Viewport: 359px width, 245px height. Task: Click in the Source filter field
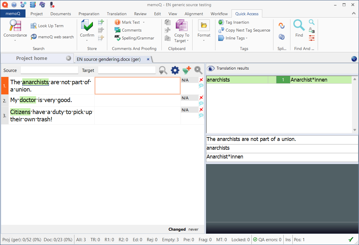pyautogui.click(x=49, y=70)
